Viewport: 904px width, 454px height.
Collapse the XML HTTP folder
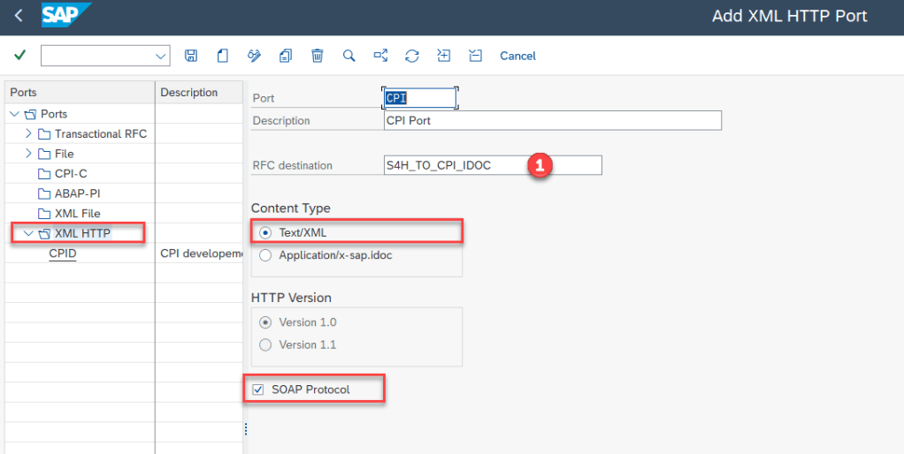click(28, 234)
